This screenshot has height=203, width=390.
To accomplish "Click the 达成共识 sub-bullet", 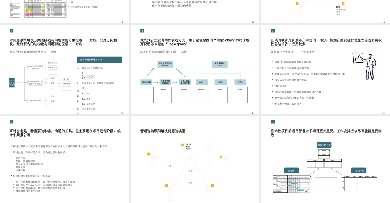I will 20,170.
